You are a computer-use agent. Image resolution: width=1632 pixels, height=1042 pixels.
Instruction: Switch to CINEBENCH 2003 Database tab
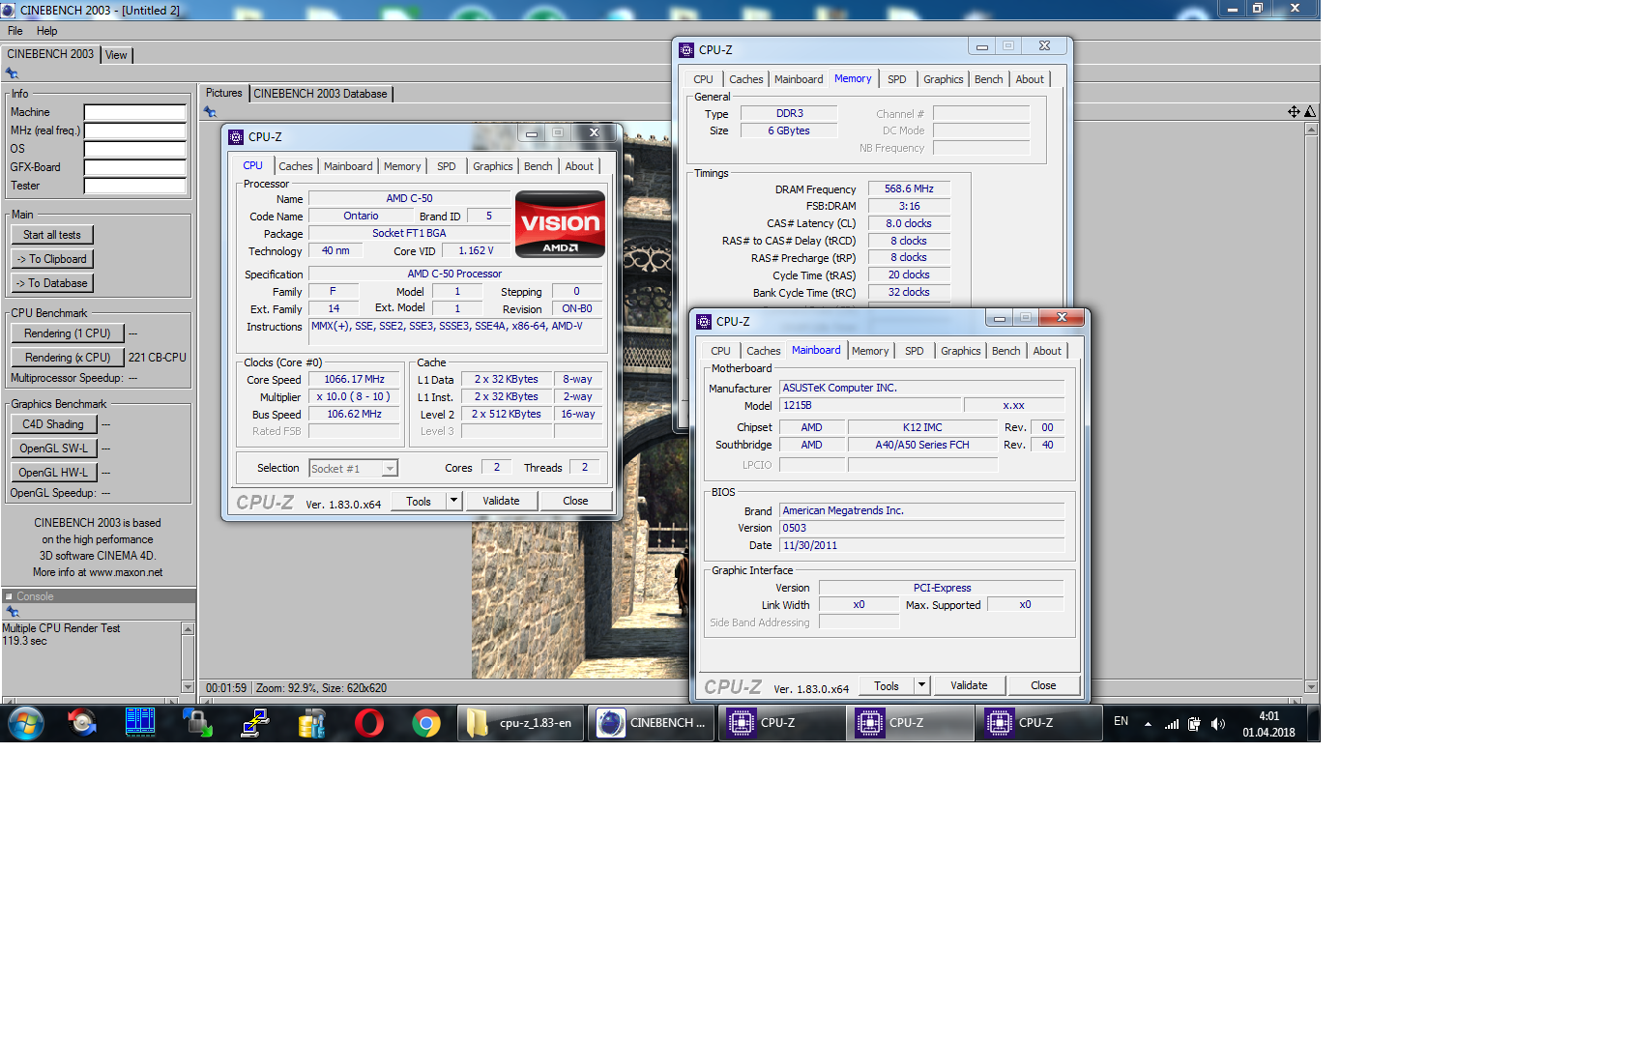320,94
